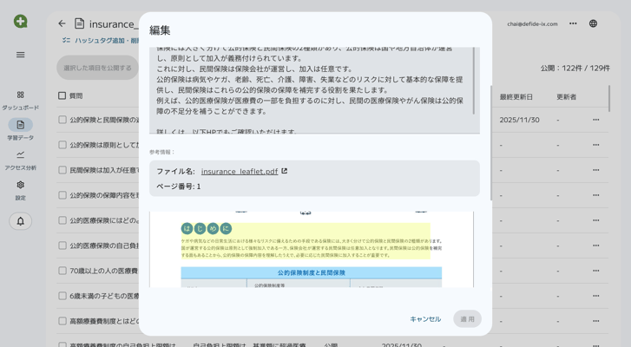Screen dimensions: 631x347
Task: Click the notification bell icon
Action: [x=20, y=221]
